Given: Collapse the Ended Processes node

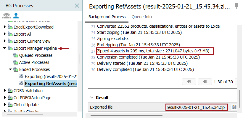Looking at the screenshot, I should [x=10, y=69].
